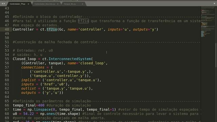Viewport: 217px width, 122px height.
Task: Click 'outlist' keyword on line 62
Action: pyautogui.click(x=28, y=88)
